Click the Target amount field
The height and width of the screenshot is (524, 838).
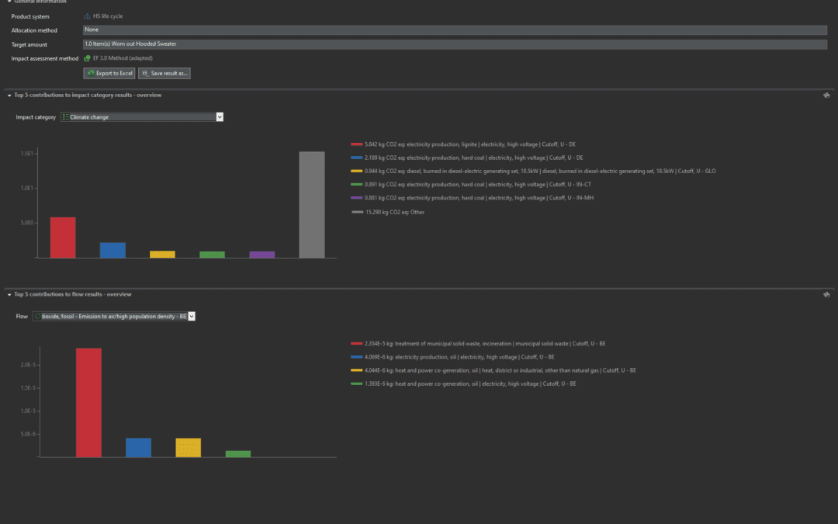[x=455, y=44]
